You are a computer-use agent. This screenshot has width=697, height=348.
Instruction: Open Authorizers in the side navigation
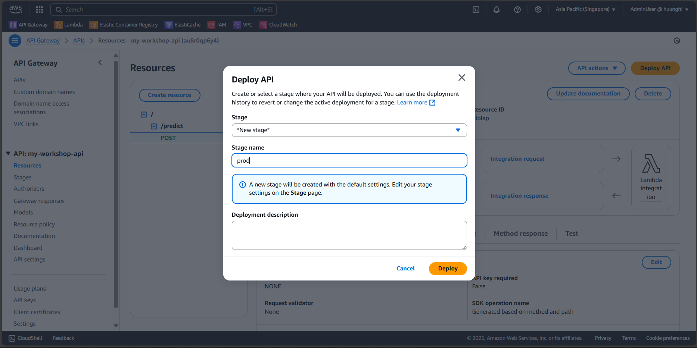(x=29, y=189)
